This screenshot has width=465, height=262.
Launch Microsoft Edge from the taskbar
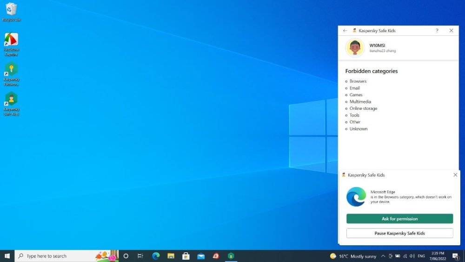click(x=156, y=256)
